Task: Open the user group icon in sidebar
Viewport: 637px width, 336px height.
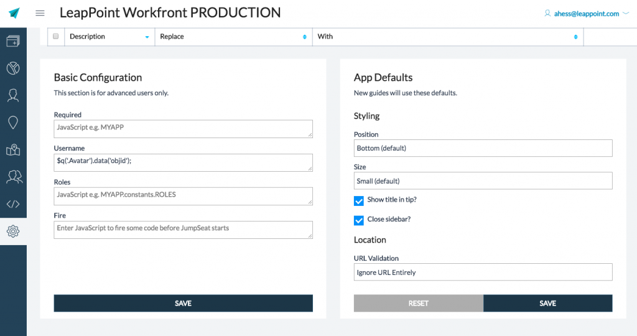Action: point(13,177)
